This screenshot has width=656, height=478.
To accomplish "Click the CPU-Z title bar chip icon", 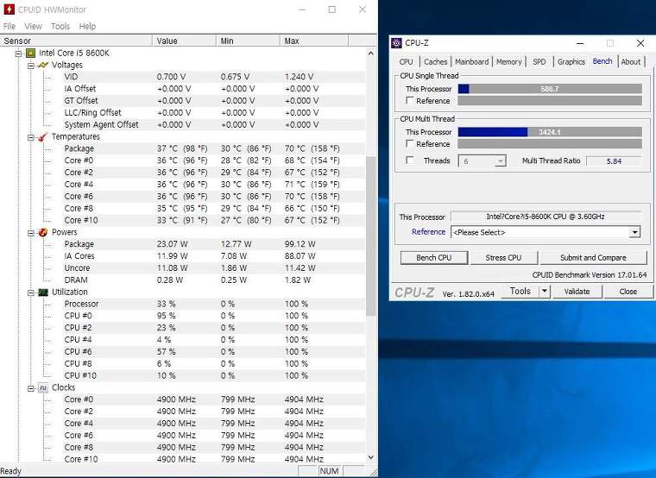I will click(x=396, y=42).
